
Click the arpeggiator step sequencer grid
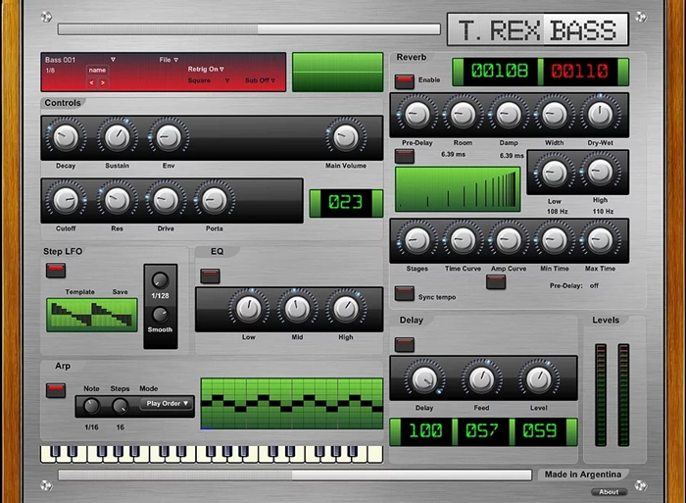[x=291, y=403]
